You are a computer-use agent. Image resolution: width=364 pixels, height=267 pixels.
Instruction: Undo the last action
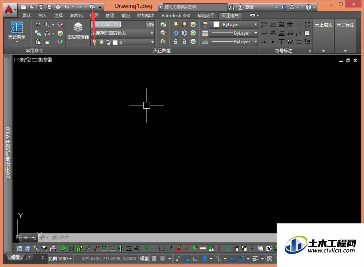[x=67, y=7]
